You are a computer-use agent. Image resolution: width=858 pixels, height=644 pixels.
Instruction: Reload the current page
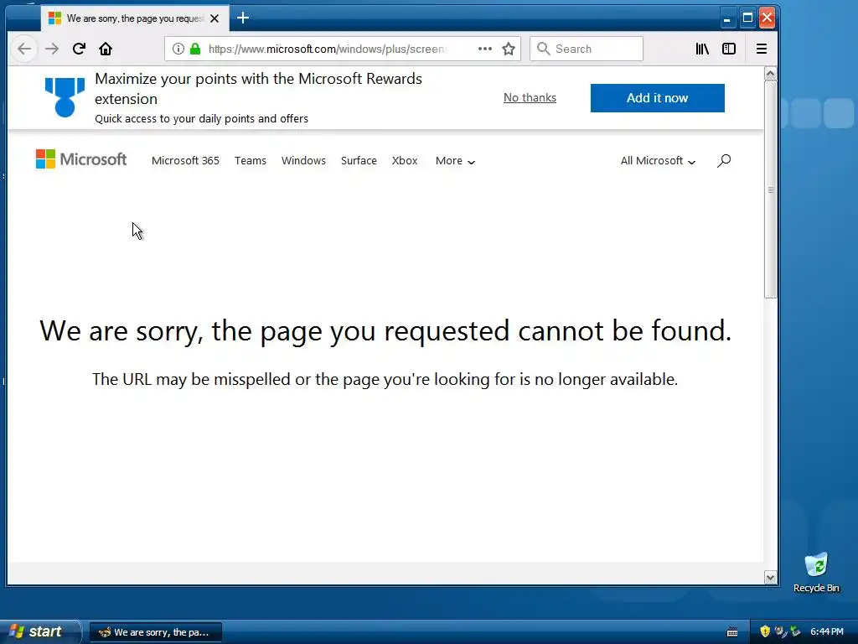point(79,49)
